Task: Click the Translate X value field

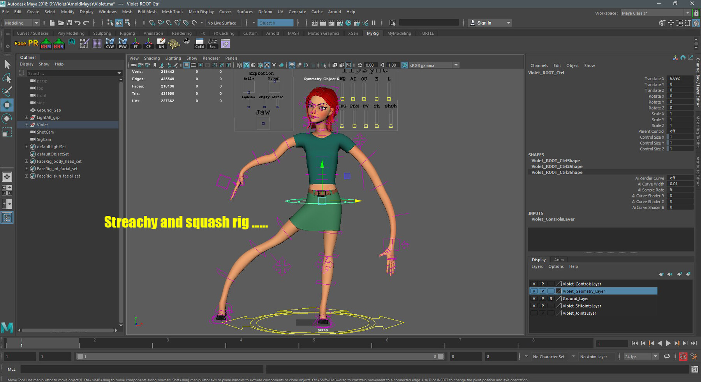Action: (x=679, y=79)
